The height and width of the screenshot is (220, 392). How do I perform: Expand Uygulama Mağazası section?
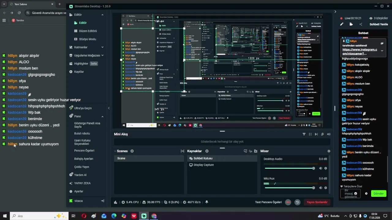coord(102,55)
